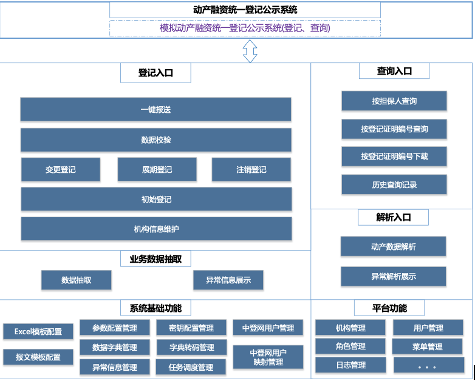Select the Excel模板配置 box
This screenshot has width=475, height=381.
click(x=38, y=332)
